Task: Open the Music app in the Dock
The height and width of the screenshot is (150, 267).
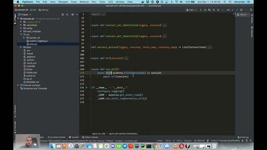Action: [x=71, y=146]
